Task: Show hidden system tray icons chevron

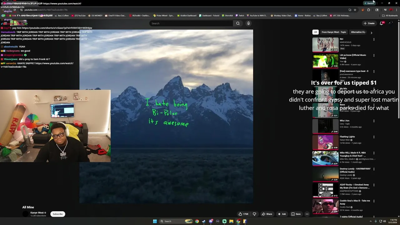Action: [x=371, y=221]
